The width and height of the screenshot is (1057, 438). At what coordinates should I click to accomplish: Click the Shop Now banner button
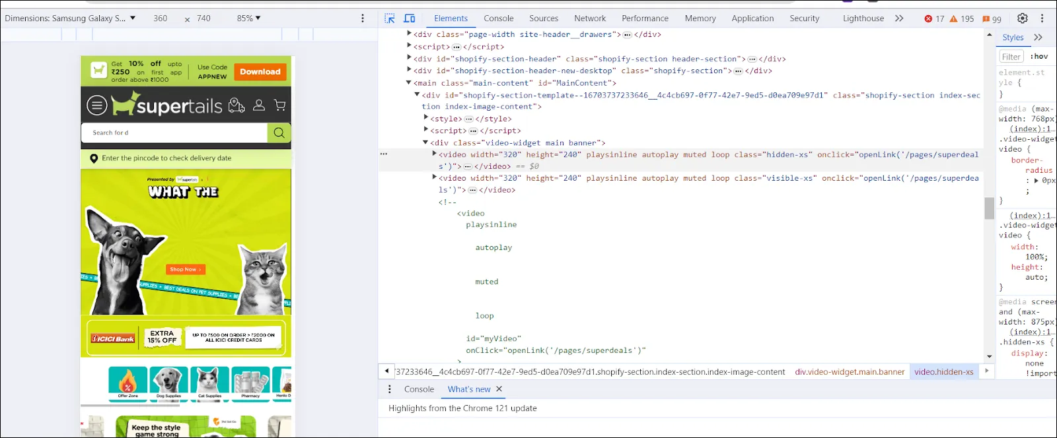pos(186,269)
